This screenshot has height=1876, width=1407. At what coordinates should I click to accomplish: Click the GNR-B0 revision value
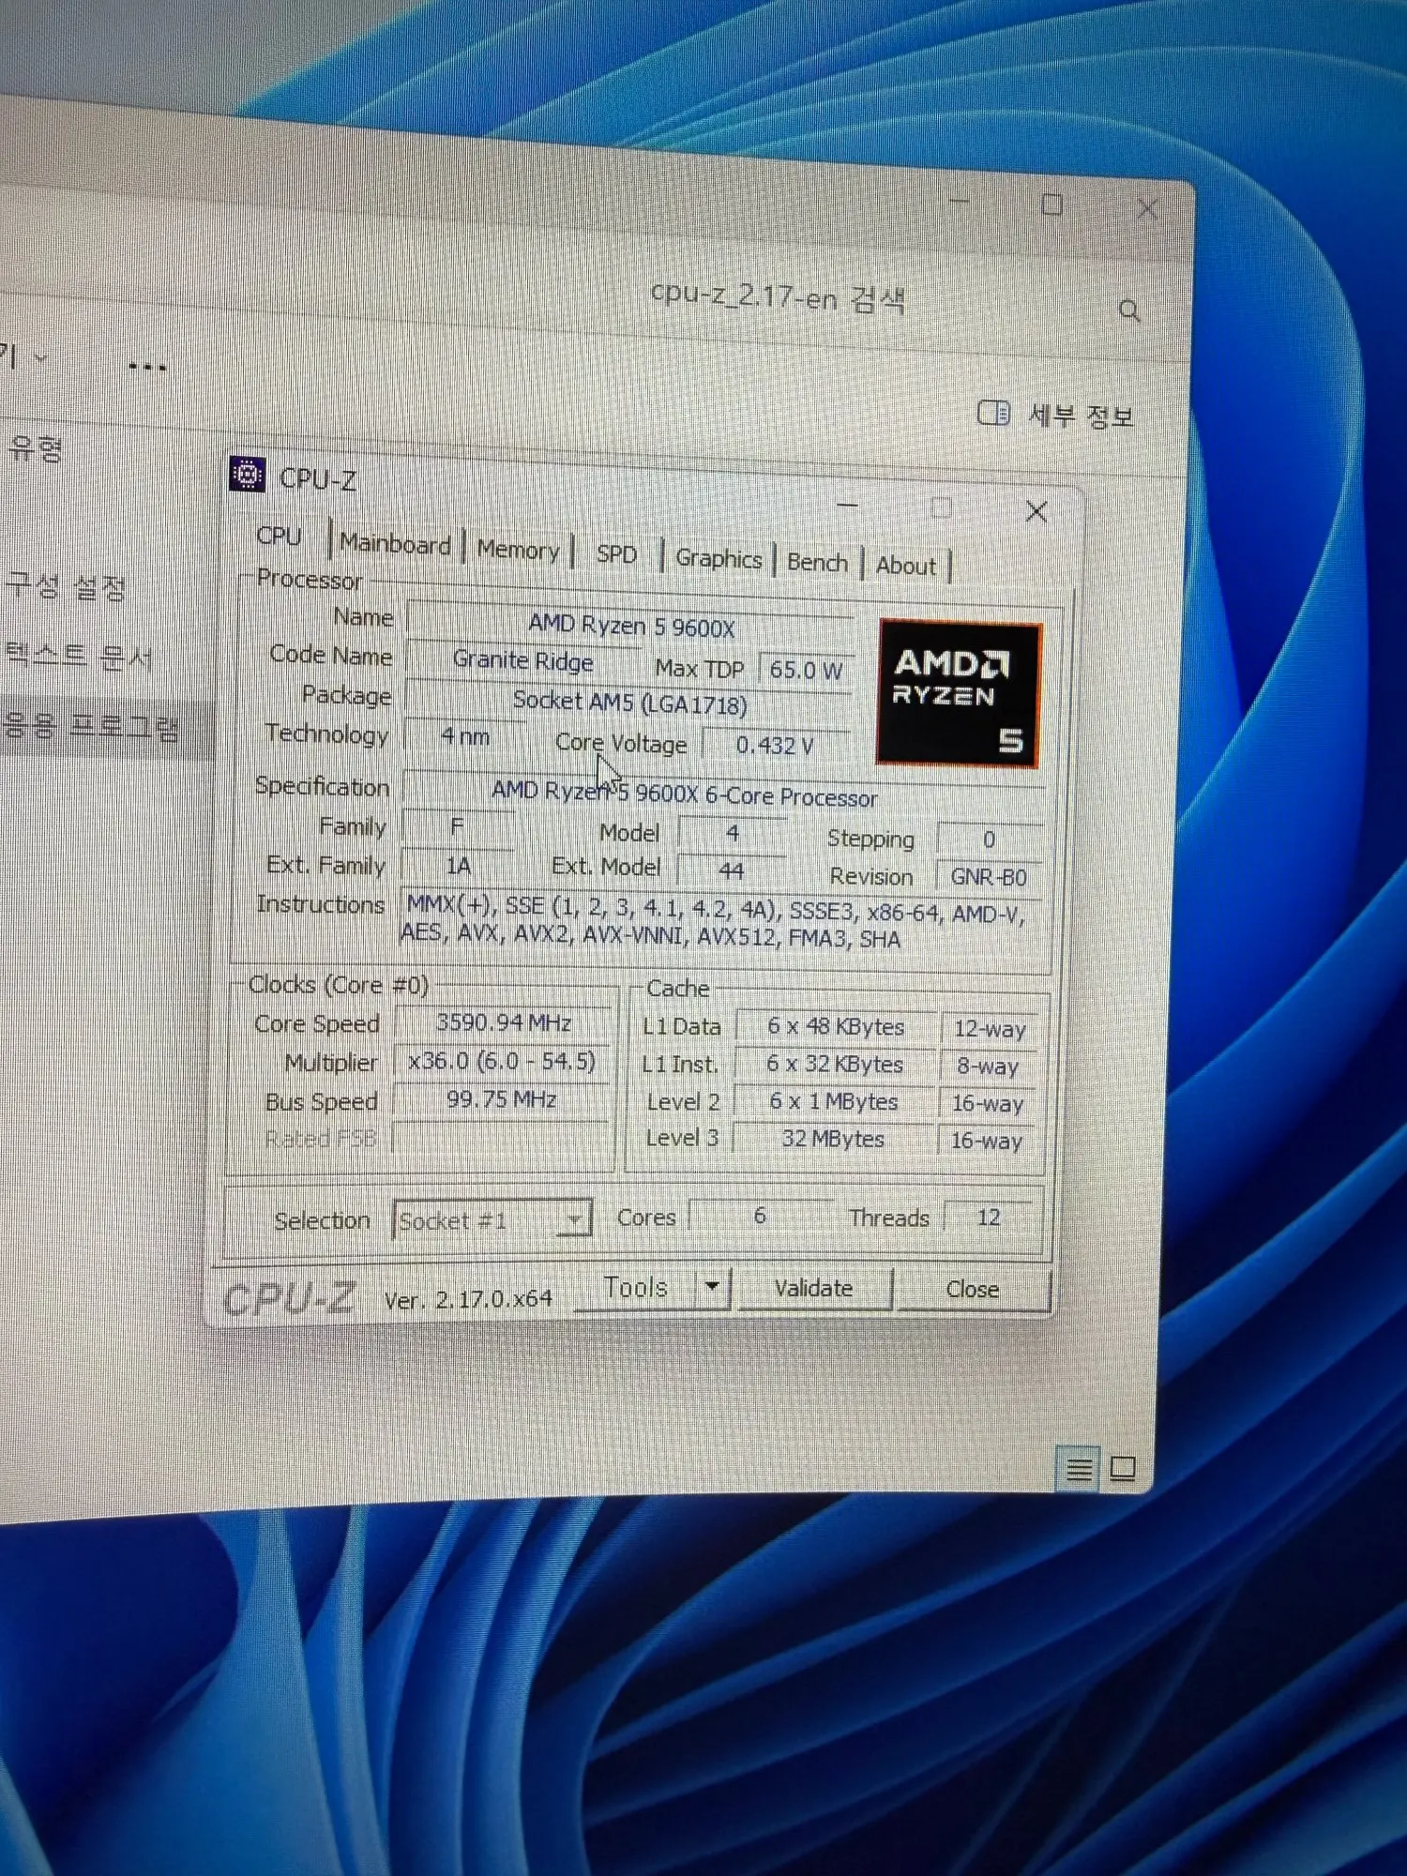[x=989, y=877]
